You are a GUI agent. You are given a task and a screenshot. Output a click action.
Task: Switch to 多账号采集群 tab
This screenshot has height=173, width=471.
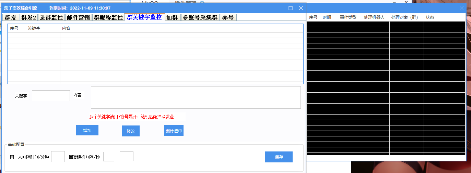tap(200, 17)
